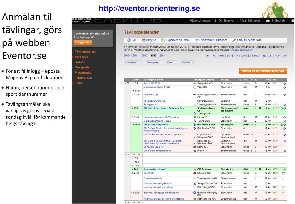Screen dimensions: 295x204
Task: Click the printer icon for Skriv ut
Action: coord(144,40)
